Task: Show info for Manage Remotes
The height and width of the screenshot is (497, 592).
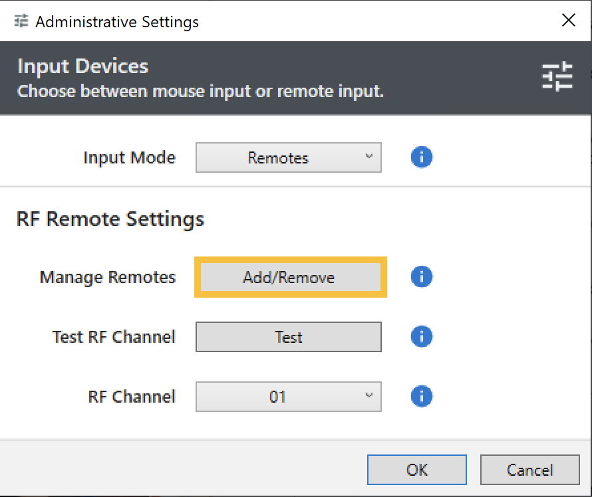Action: click(422, 276)
